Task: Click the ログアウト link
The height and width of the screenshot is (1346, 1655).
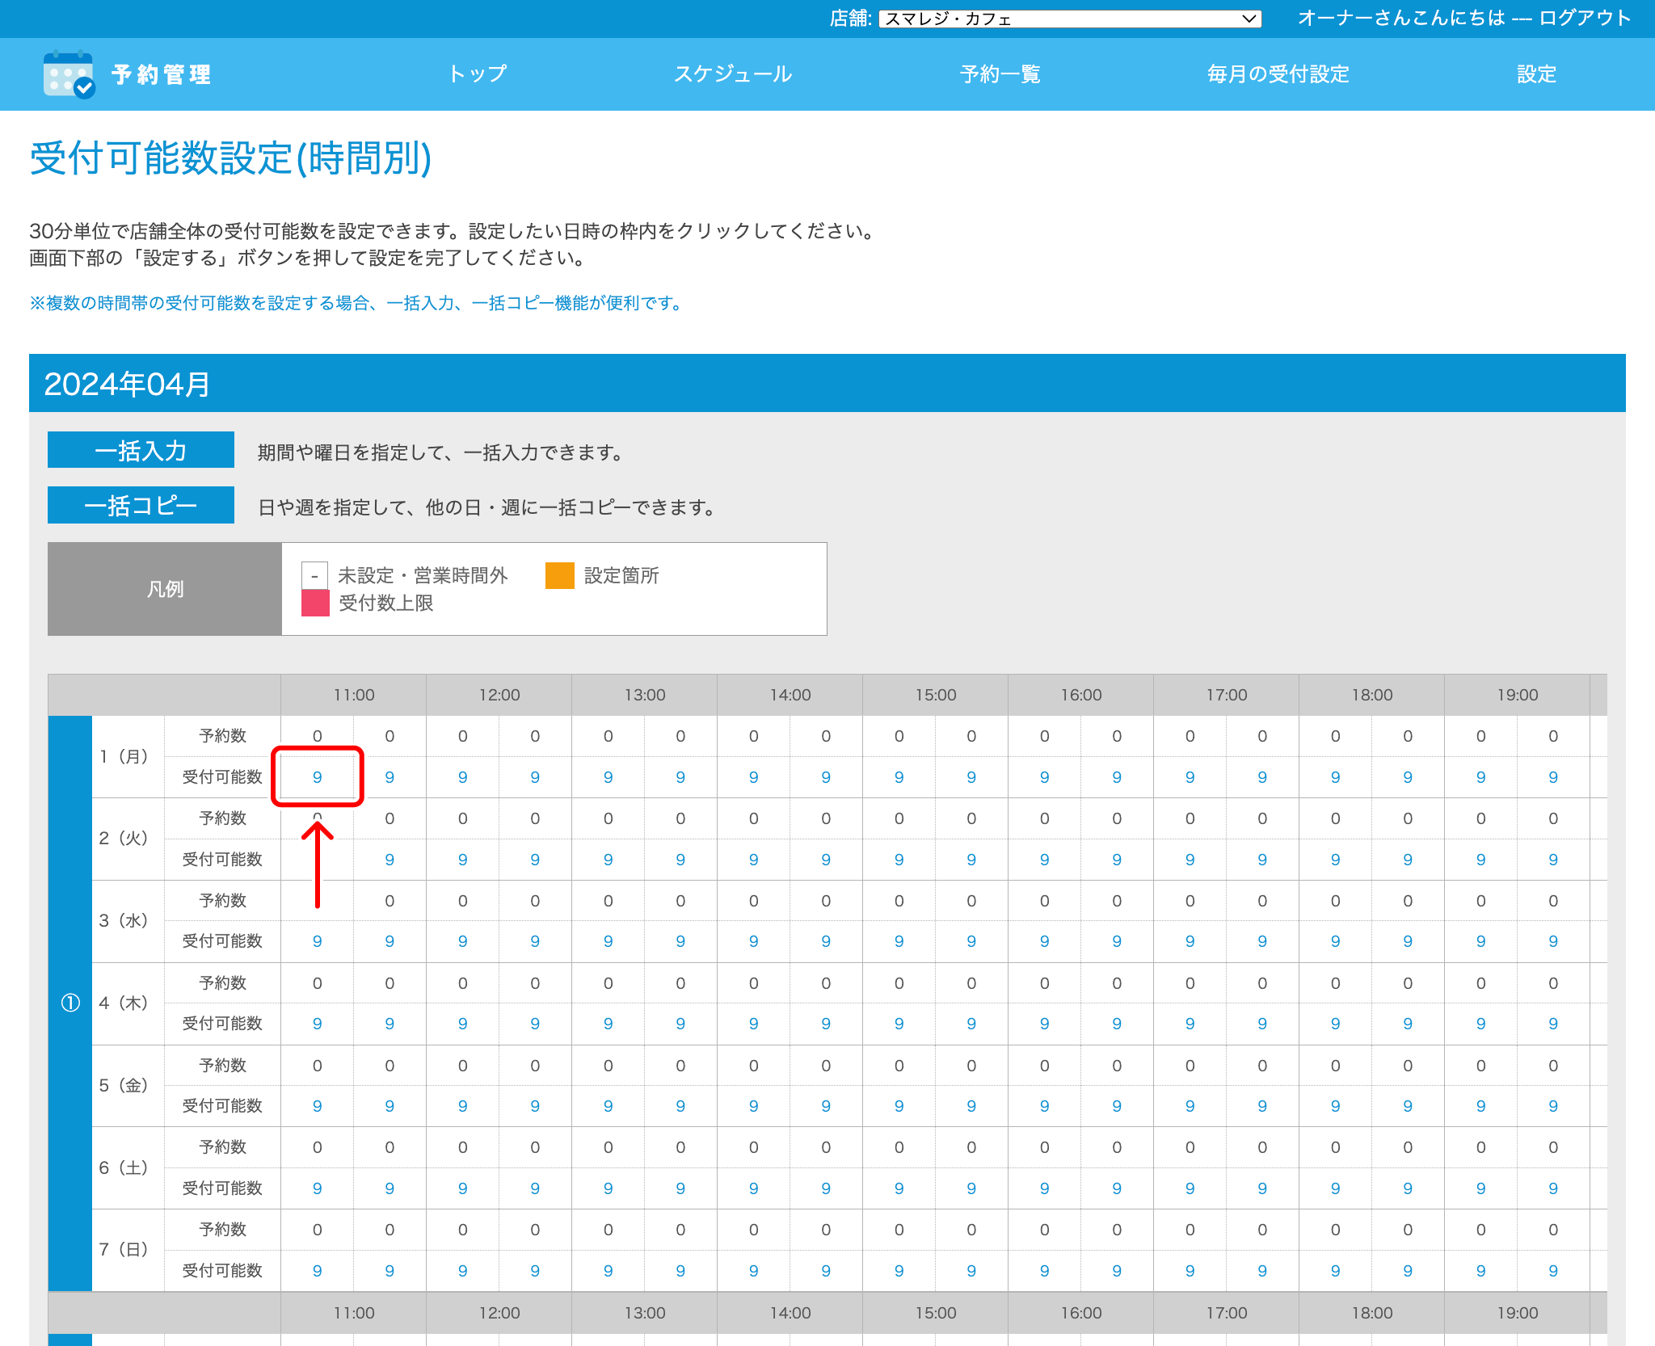Action: point(1585,18)
